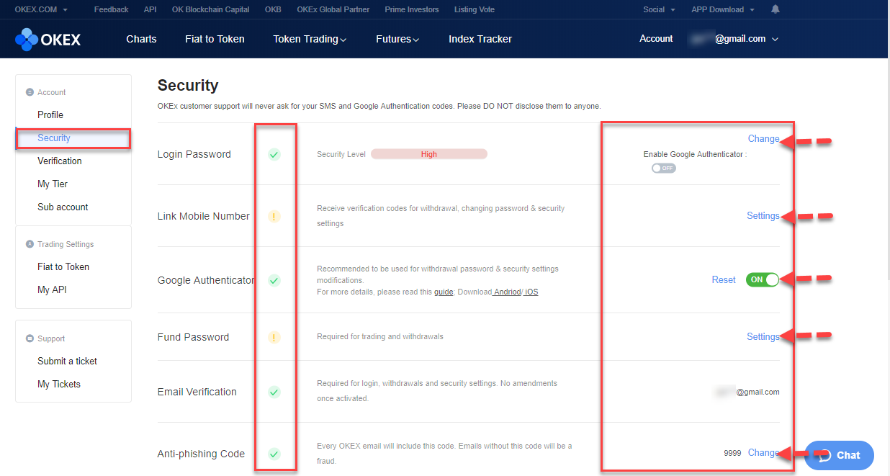Open the notification bell
Viewport: 890px width, 476px height.
click(776, 9)
